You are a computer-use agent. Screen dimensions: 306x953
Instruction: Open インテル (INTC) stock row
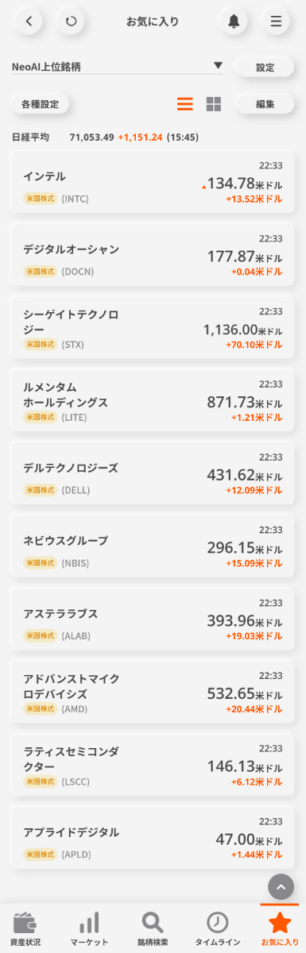153,182
